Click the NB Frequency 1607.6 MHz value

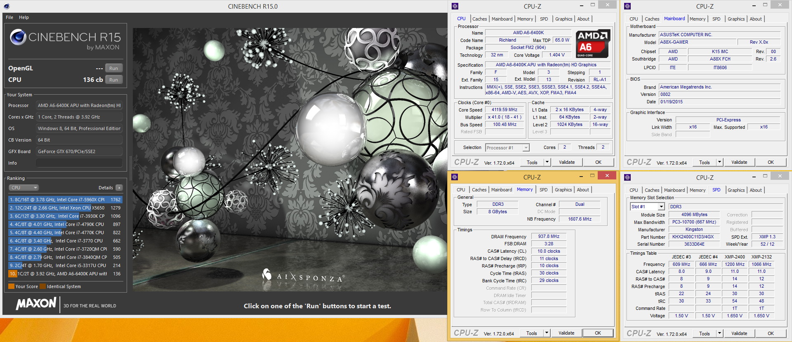580,219
